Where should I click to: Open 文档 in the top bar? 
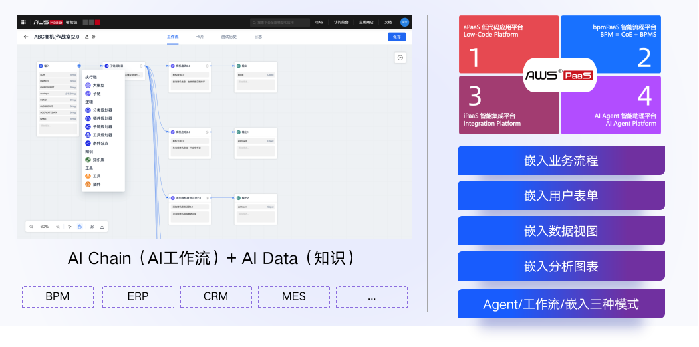388,22
